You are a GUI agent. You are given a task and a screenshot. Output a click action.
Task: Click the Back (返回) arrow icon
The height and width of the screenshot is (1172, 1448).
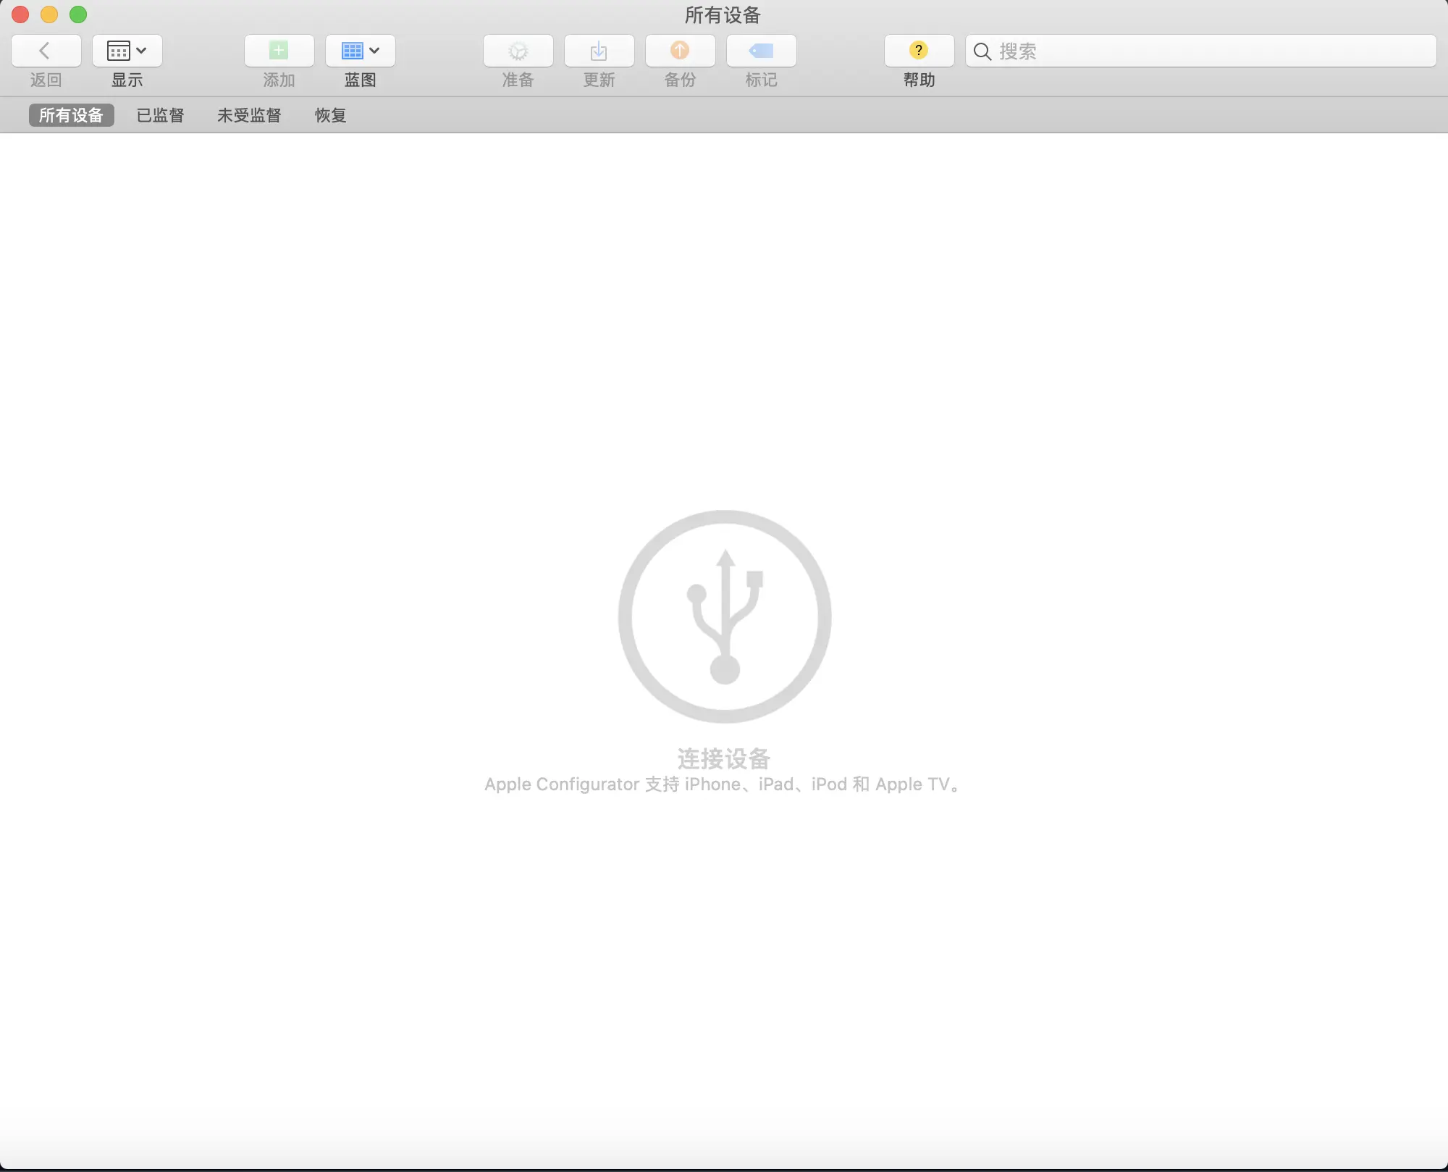pos(45,51)
